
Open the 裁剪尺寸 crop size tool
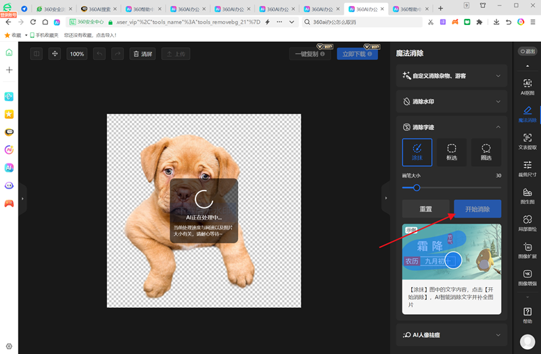[x=527, y=169]
